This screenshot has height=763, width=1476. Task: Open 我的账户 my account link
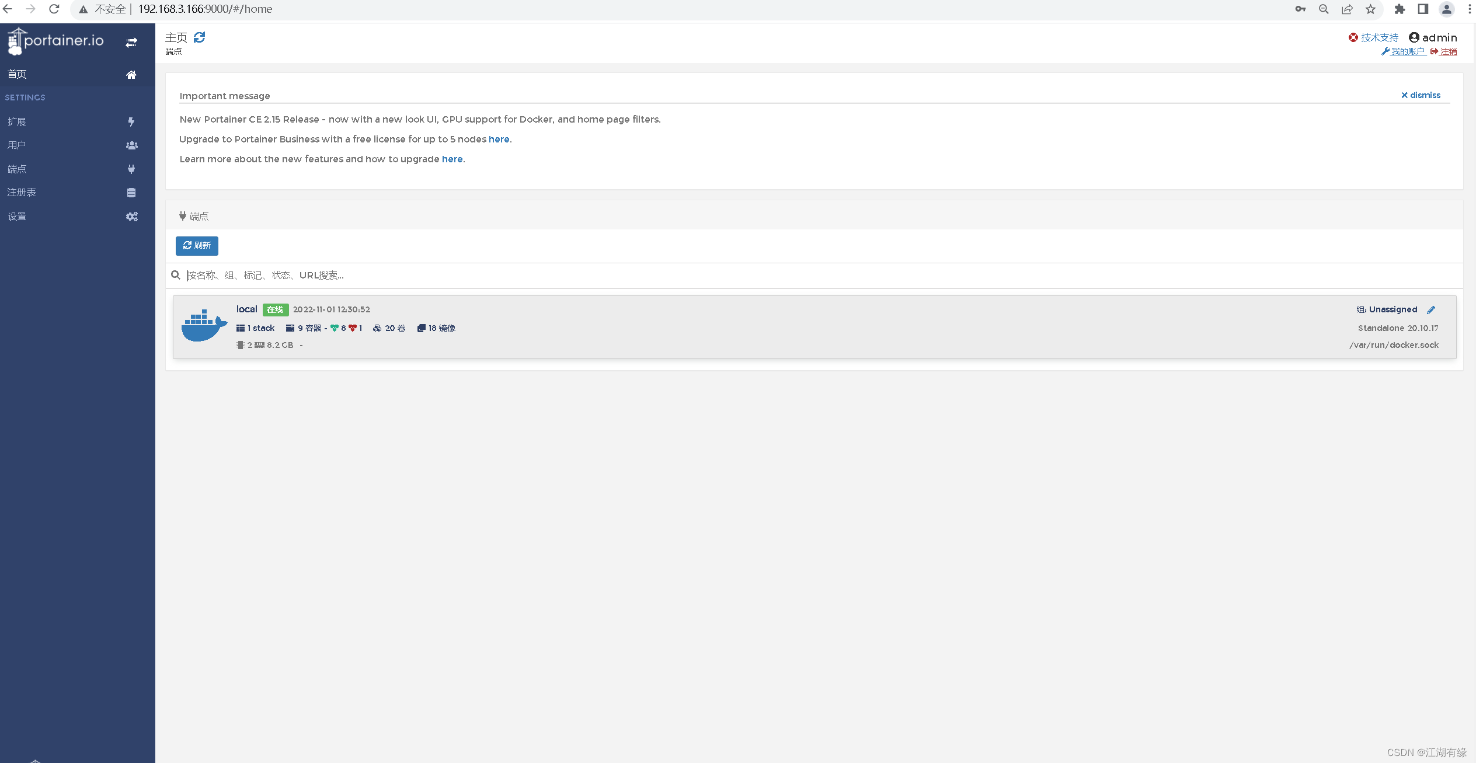tap(1407, 51)
